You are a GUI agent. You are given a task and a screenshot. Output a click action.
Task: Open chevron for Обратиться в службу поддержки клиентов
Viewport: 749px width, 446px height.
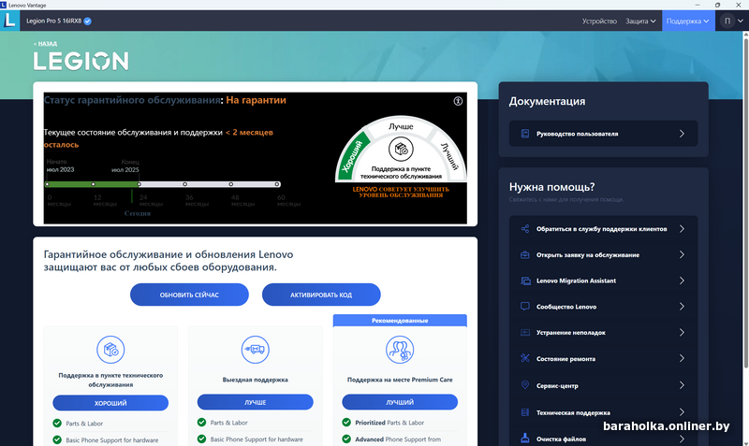point(683,229)
